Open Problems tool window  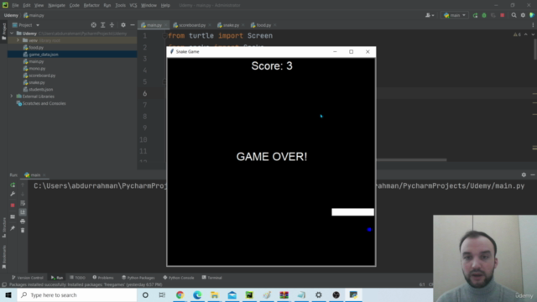[103, 278]
